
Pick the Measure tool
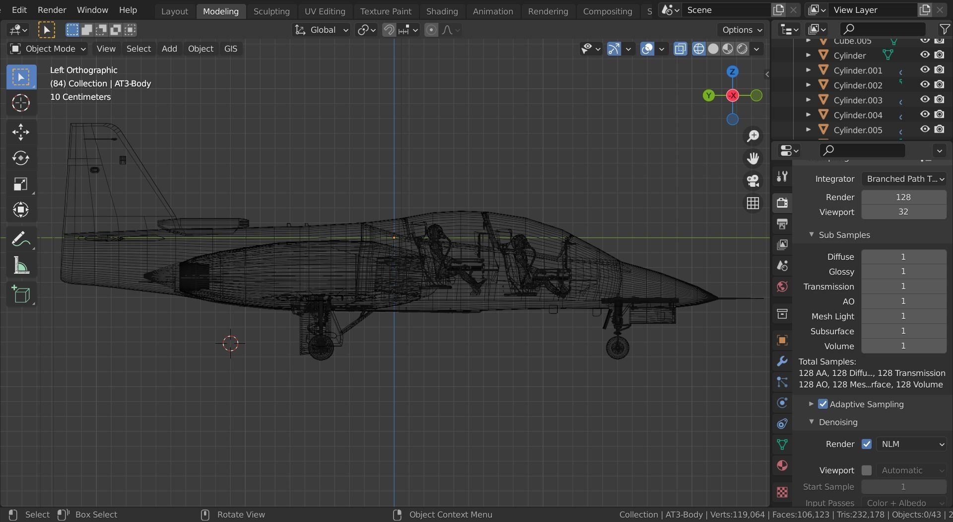pos(21,266)
